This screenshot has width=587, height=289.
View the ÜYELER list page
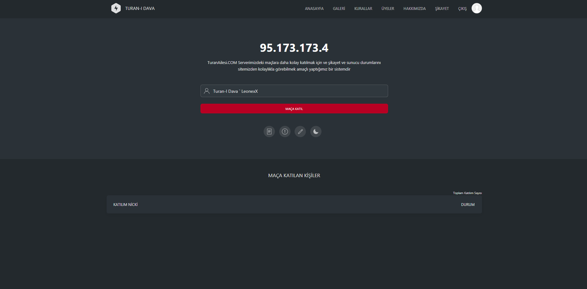pos(387,8)
